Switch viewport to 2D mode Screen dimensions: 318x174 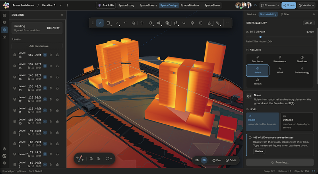click(x=197, y=160)
